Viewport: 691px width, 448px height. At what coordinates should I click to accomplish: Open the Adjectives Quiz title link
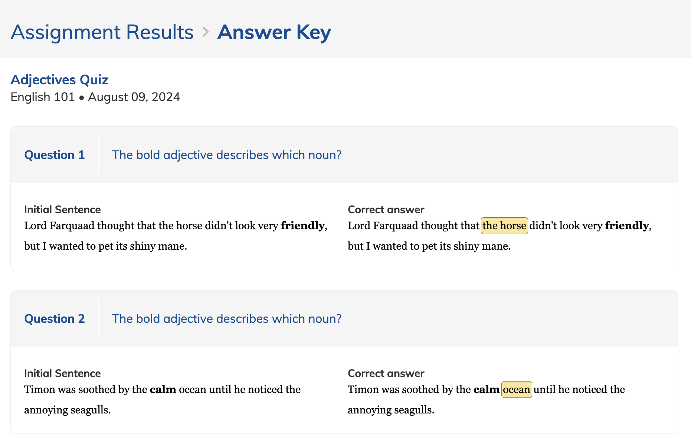pyautogui.click(x=59, y=80)
